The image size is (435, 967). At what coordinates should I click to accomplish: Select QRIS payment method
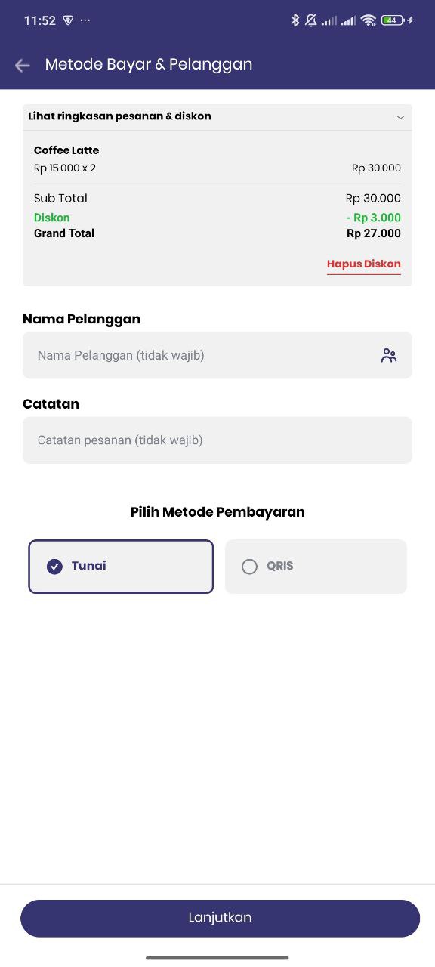(x=316, y=567)
